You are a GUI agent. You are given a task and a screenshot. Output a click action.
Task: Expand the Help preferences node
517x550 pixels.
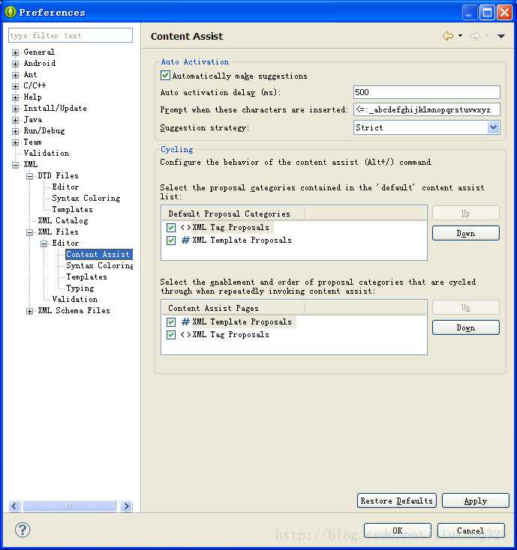click(15, 97)
